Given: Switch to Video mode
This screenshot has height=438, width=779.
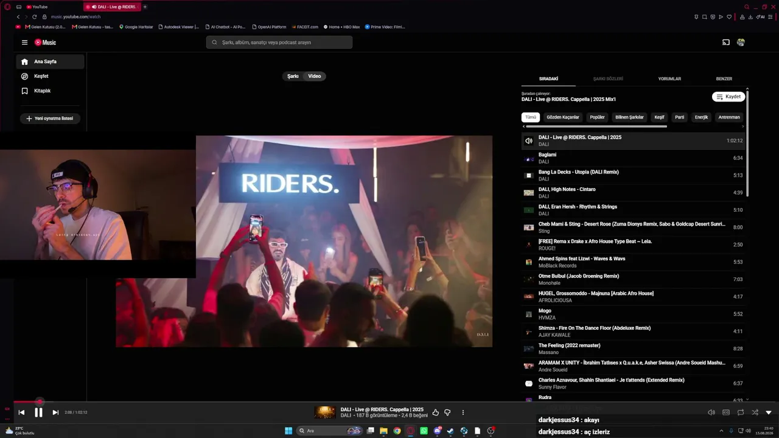Looking at the screenshot, I should [x=315, y=76].
